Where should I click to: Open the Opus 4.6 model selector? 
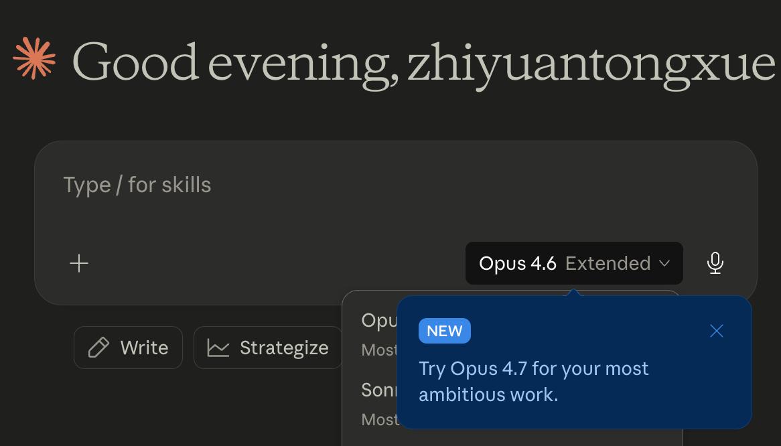[x=517, y=263]
